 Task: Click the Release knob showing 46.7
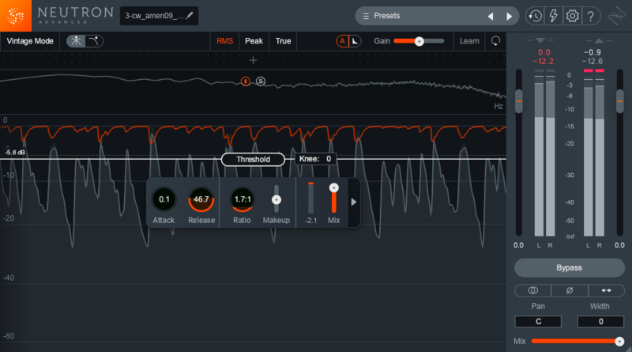coord(201,199)
